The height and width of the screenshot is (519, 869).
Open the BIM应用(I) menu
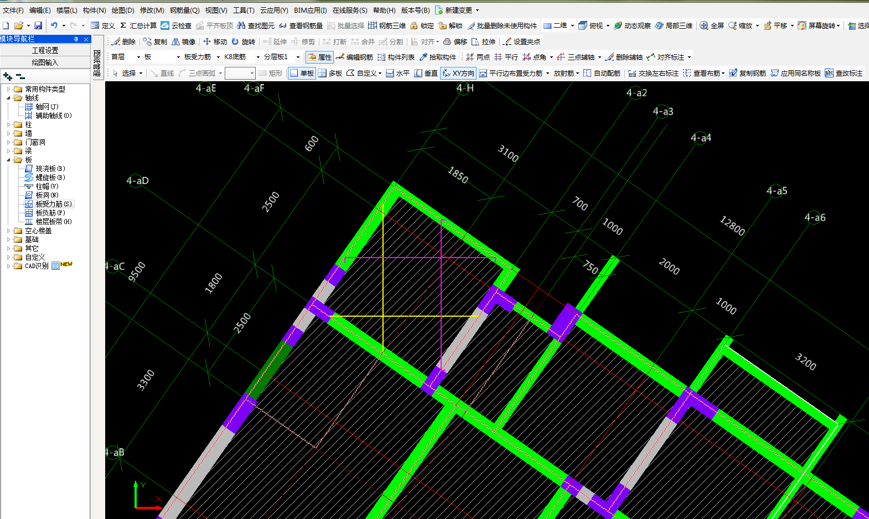click(x=311, y=10)
